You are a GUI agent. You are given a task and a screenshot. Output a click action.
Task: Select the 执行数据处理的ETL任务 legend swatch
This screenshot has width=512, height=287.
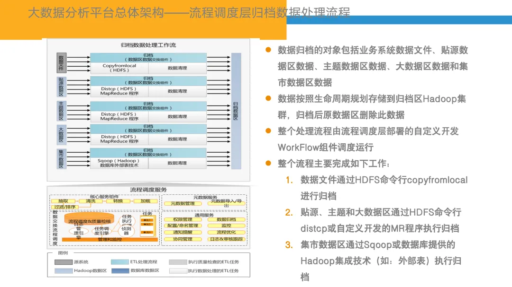[x=178, y=271]
